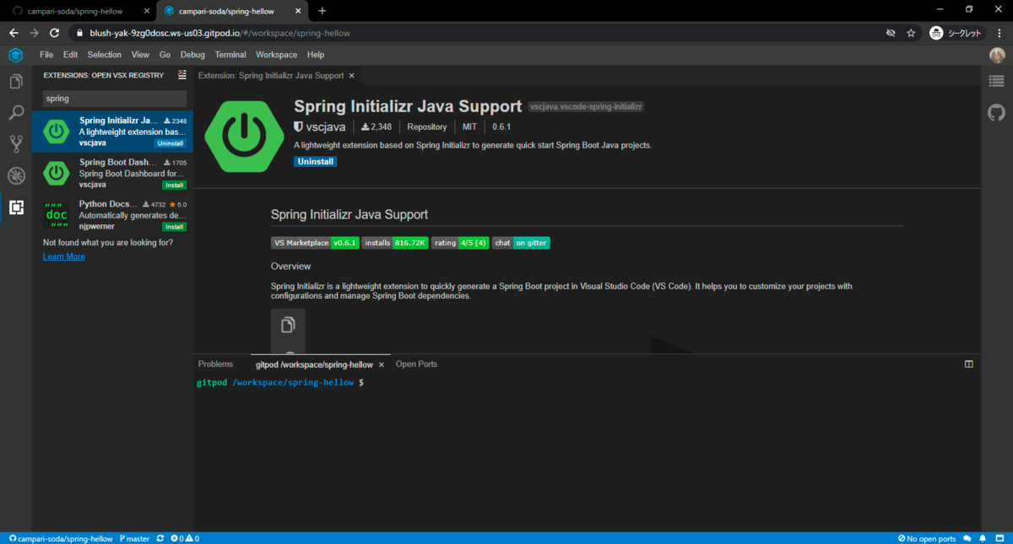1013x544 pixels.
Task: Install the Spring Boot Dashboard extension
Action: tap(175, 185)
